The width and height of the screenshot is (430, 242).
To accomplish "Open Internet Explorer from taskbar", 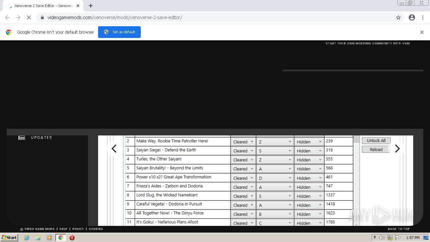I will 27,238.
